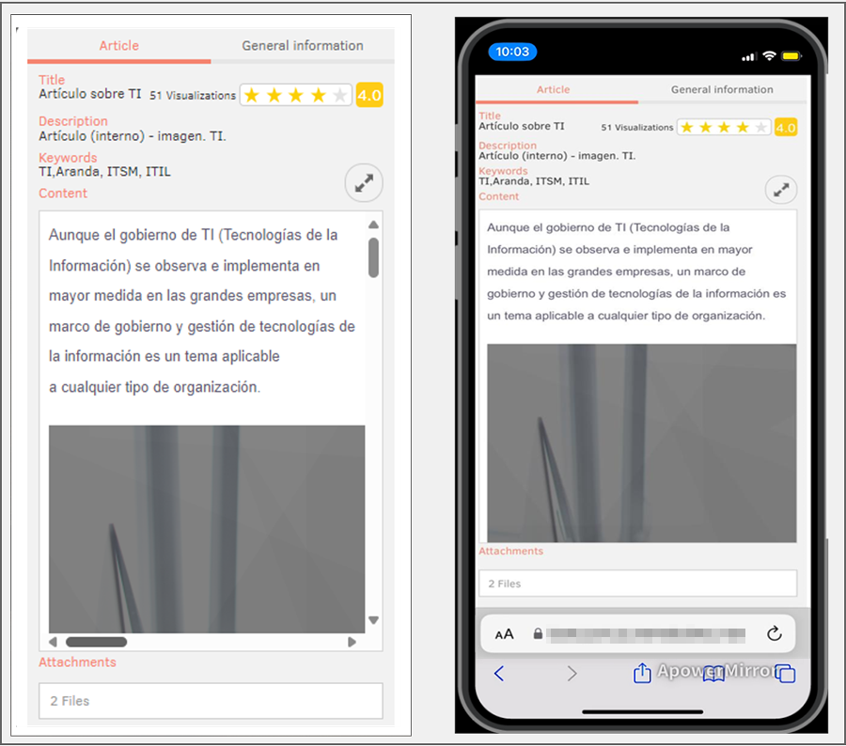Tap the battery indicator on the phone
846x746 pixels.
click(791, 55)
